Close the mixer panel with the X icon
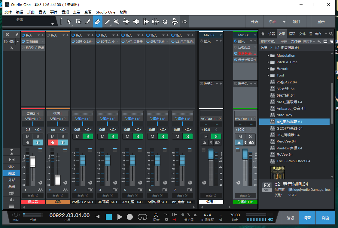338x228 pixels. click(7, 34)
